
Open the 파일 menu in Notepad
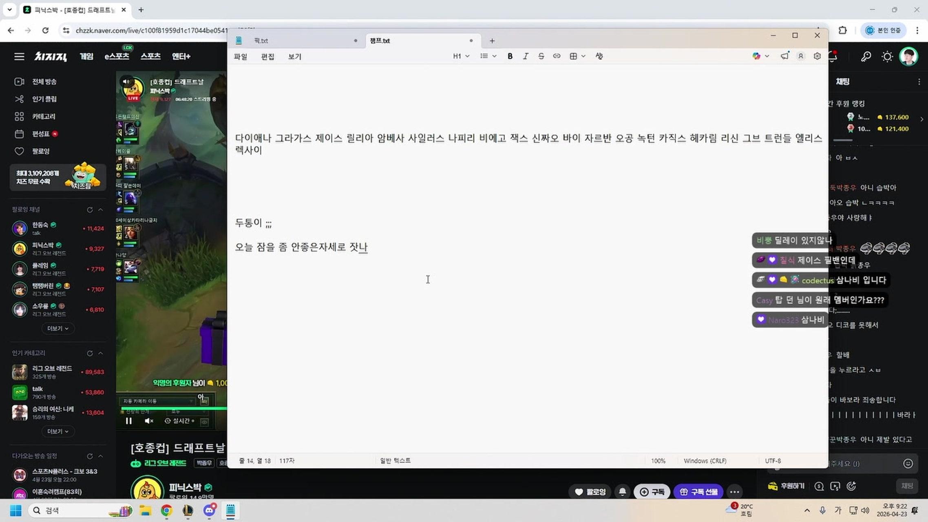(x=241, y=57)
